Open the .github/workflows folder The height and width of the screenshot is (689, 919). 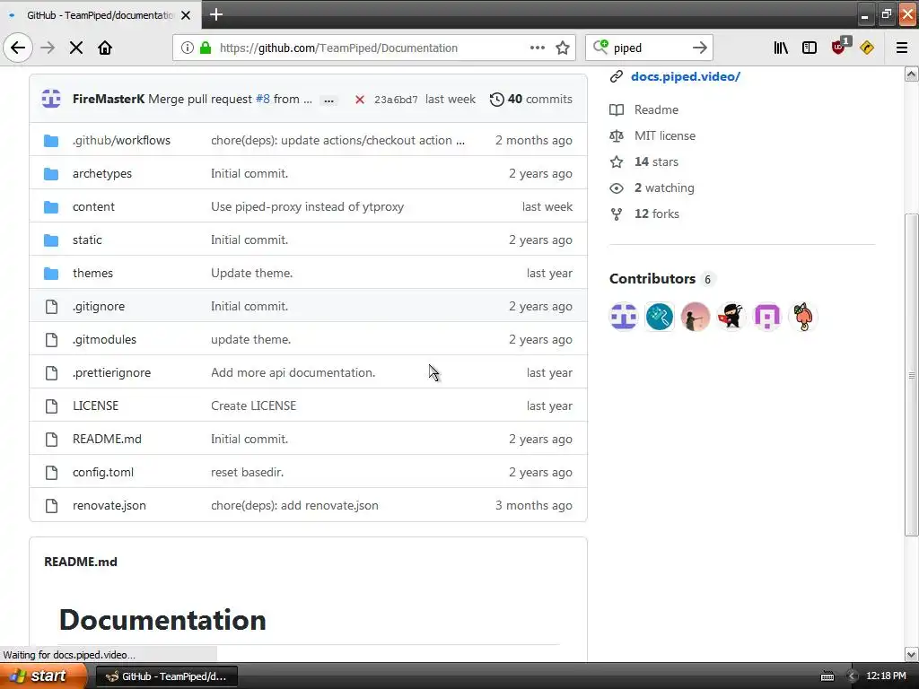[x=121, y=140]
